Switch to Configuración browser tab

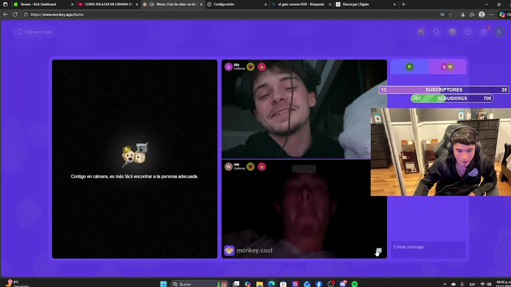point(237,4)
